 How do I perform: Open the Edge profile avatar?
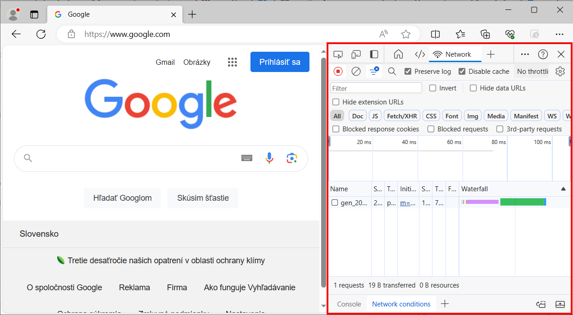click(14, 14)
